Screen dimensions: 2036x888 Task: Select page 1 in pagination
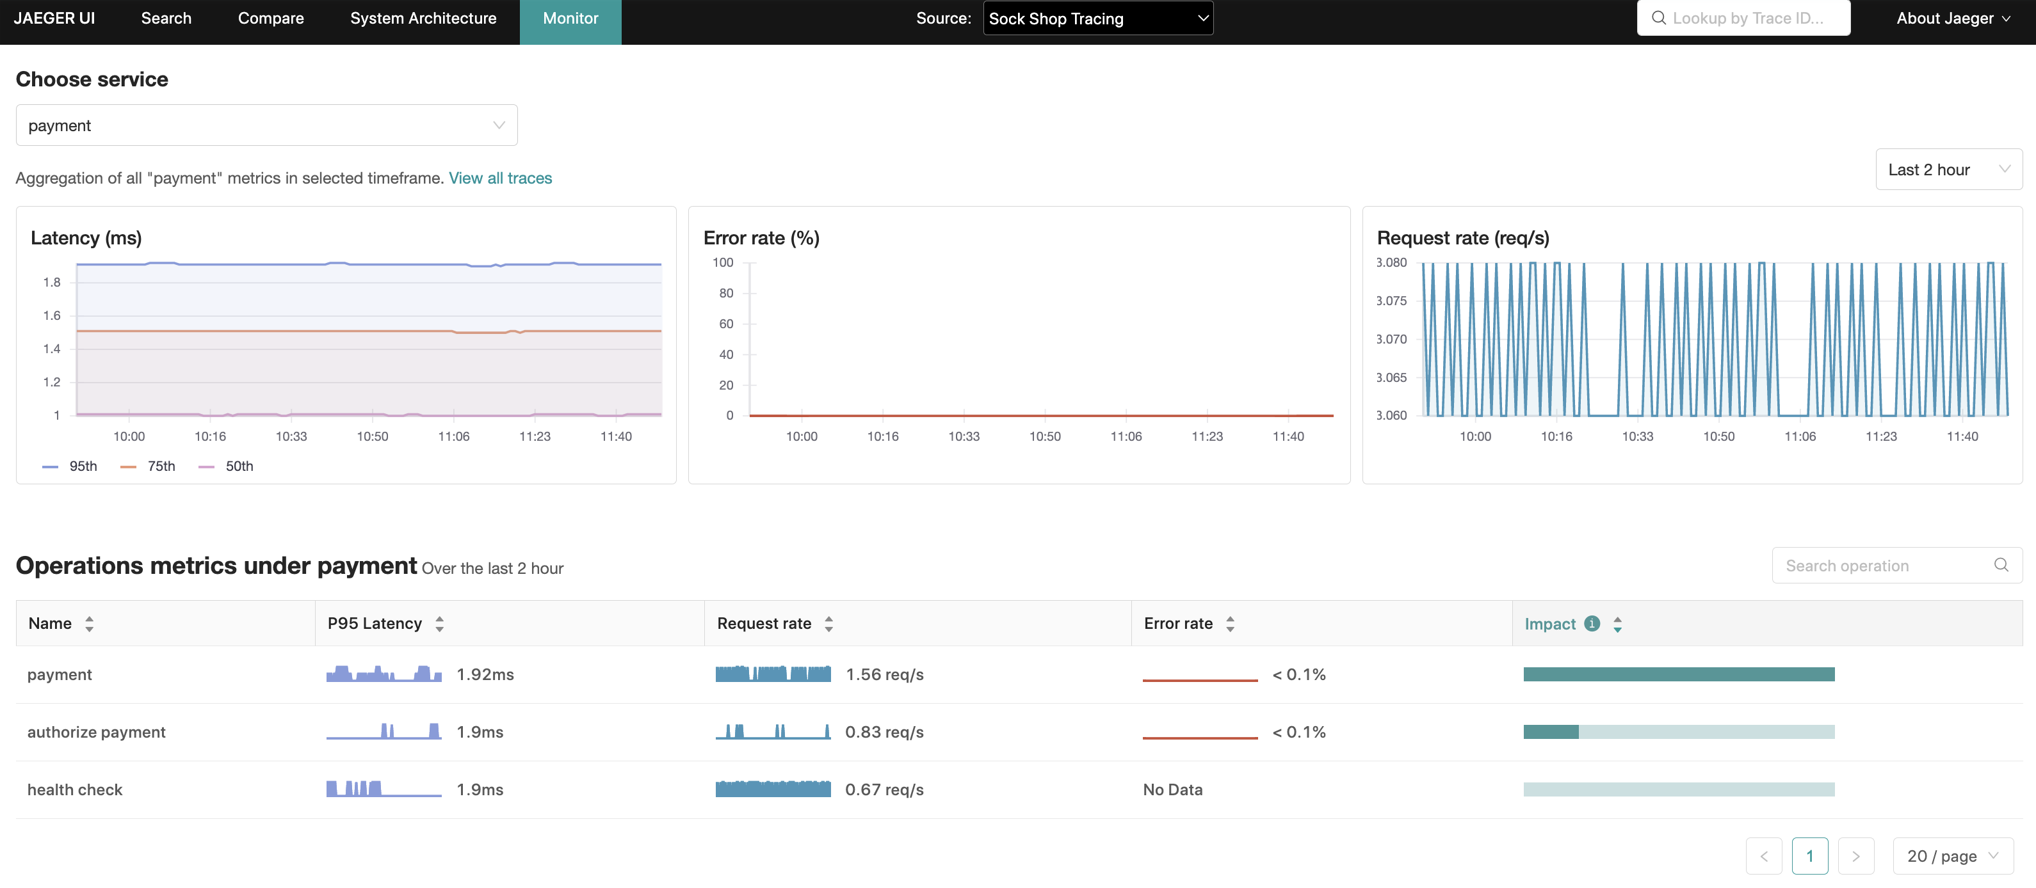pos(1811,855)
